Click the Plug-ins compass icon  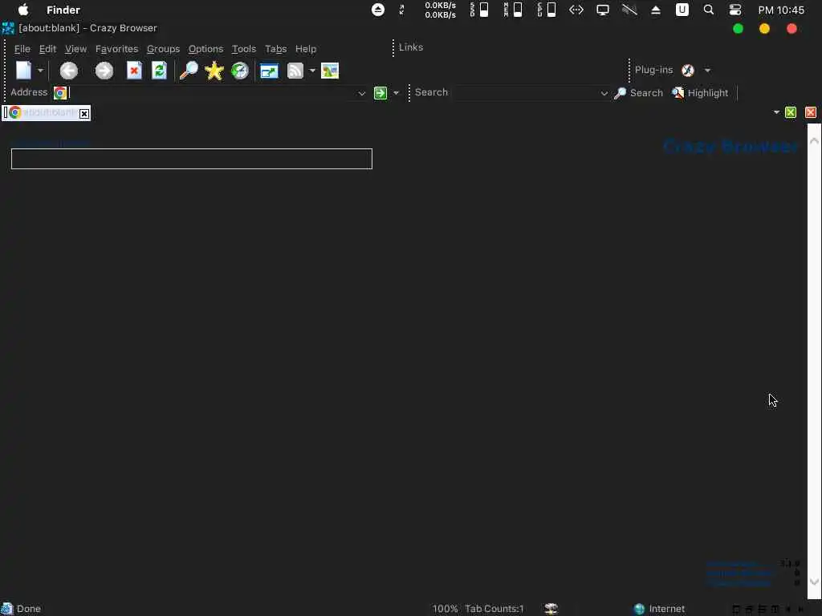688,71
